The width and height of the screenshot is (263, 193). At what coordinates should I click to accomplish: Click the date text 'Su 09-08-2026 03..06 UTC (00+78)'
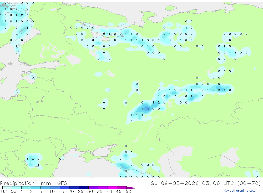(x=206, y=183)
